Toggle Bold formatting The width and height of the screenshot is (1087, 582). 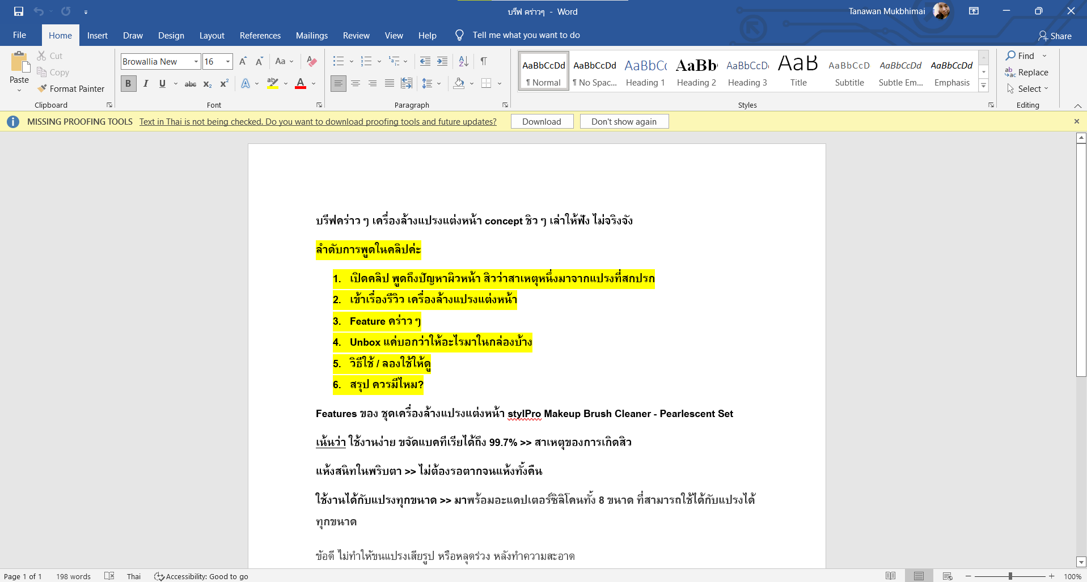click(x=128, y=84)
